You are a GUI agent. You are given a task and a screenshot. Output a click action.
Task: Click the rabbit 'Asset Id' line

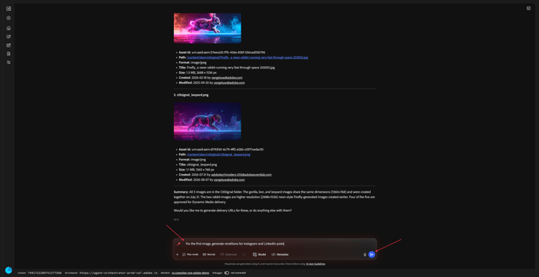point(222,53)
